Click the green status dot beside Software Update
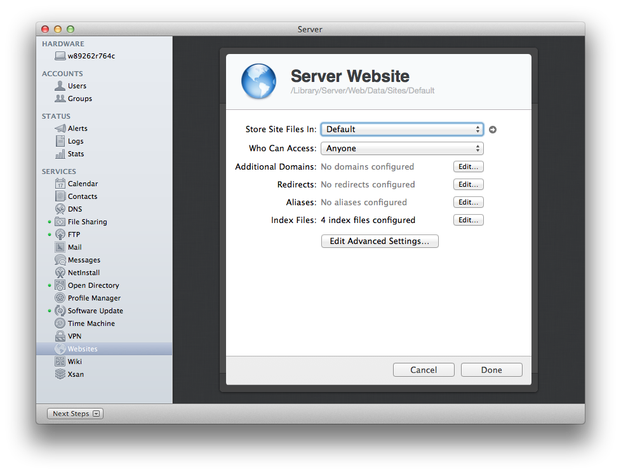 (x=50, y=311)
